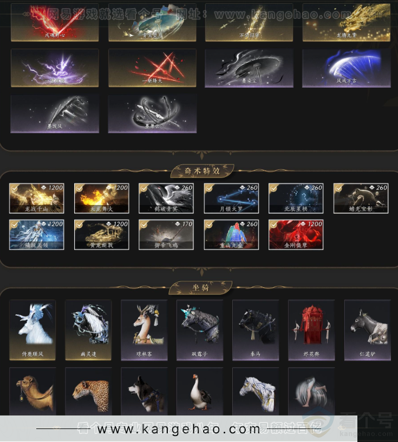398x442 pixels.
Task: Select the 重山九叠 colorful mountain effect
Action: click(231, 235)
